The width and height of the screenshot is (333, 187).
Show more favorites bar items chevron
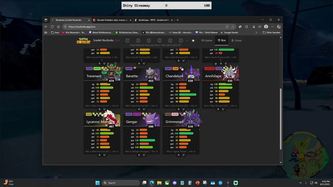pyautogui.click(x=256, y=32)
